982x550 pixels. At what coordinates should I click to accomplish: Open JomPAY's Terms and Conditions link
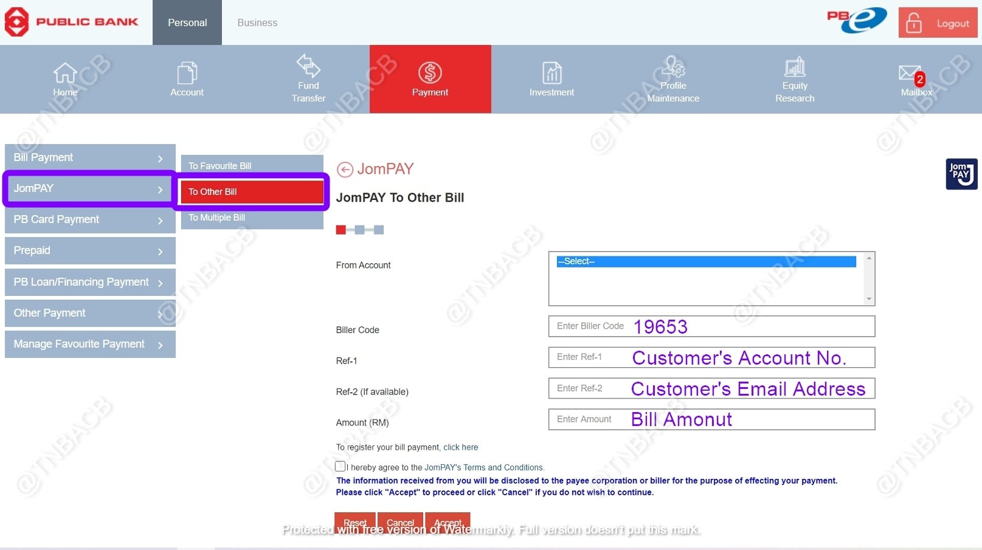[x=483, y=467]
